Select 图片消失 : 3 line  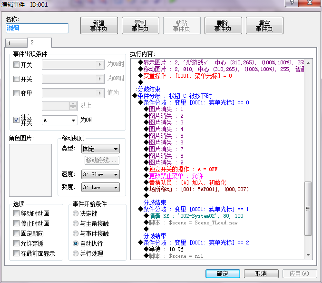164,122
